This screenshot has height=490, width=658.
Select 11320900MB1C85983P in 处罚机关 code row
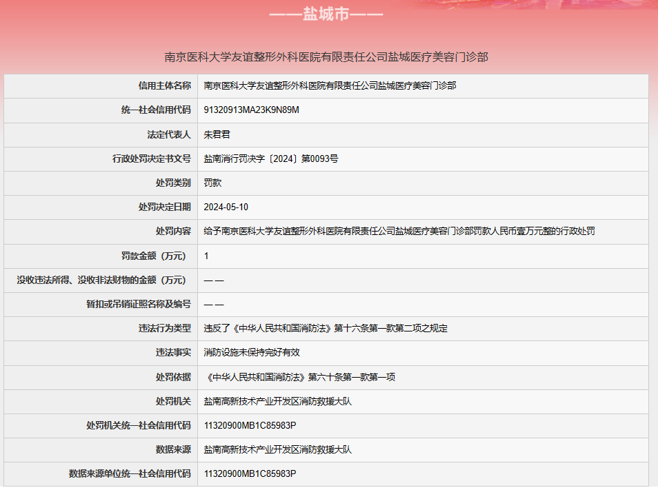[x=250, y=426]
